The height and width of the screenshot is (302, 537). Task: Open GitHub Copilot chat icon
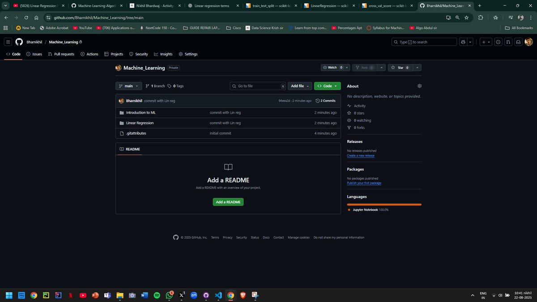point(463,42)
